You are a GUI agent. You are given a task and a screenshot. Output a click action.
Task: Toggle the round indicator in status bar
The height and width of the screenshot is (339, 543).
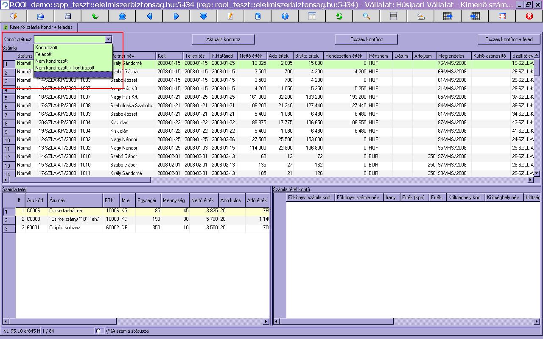pos(99,331)
